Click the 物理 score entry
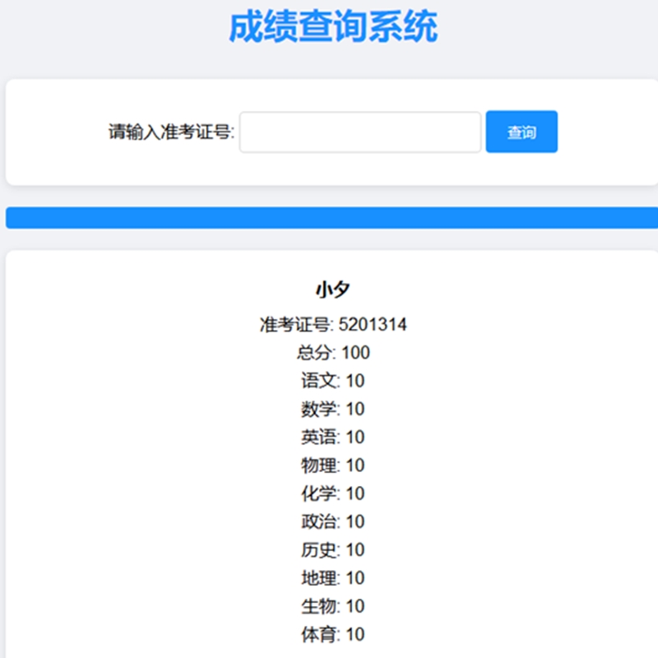This screenshot has width=658, height=658. pyautogui.click(x=332, y=466)
